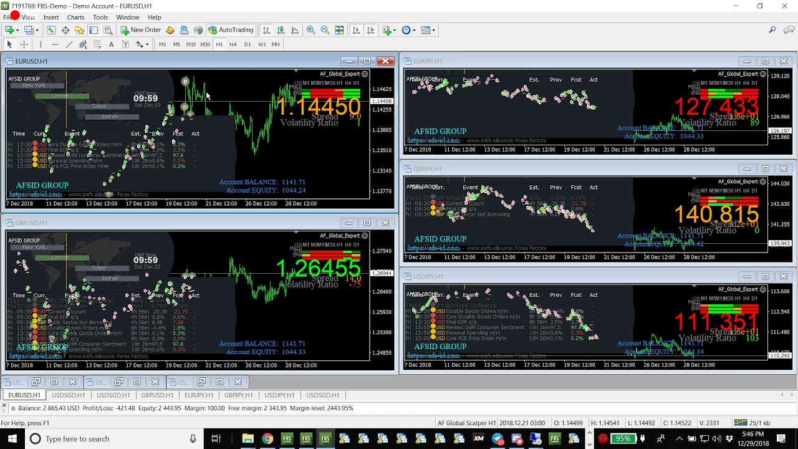Switch chart to line chart type
This screenshot has width=798, height=449.
tap(295, 30)
